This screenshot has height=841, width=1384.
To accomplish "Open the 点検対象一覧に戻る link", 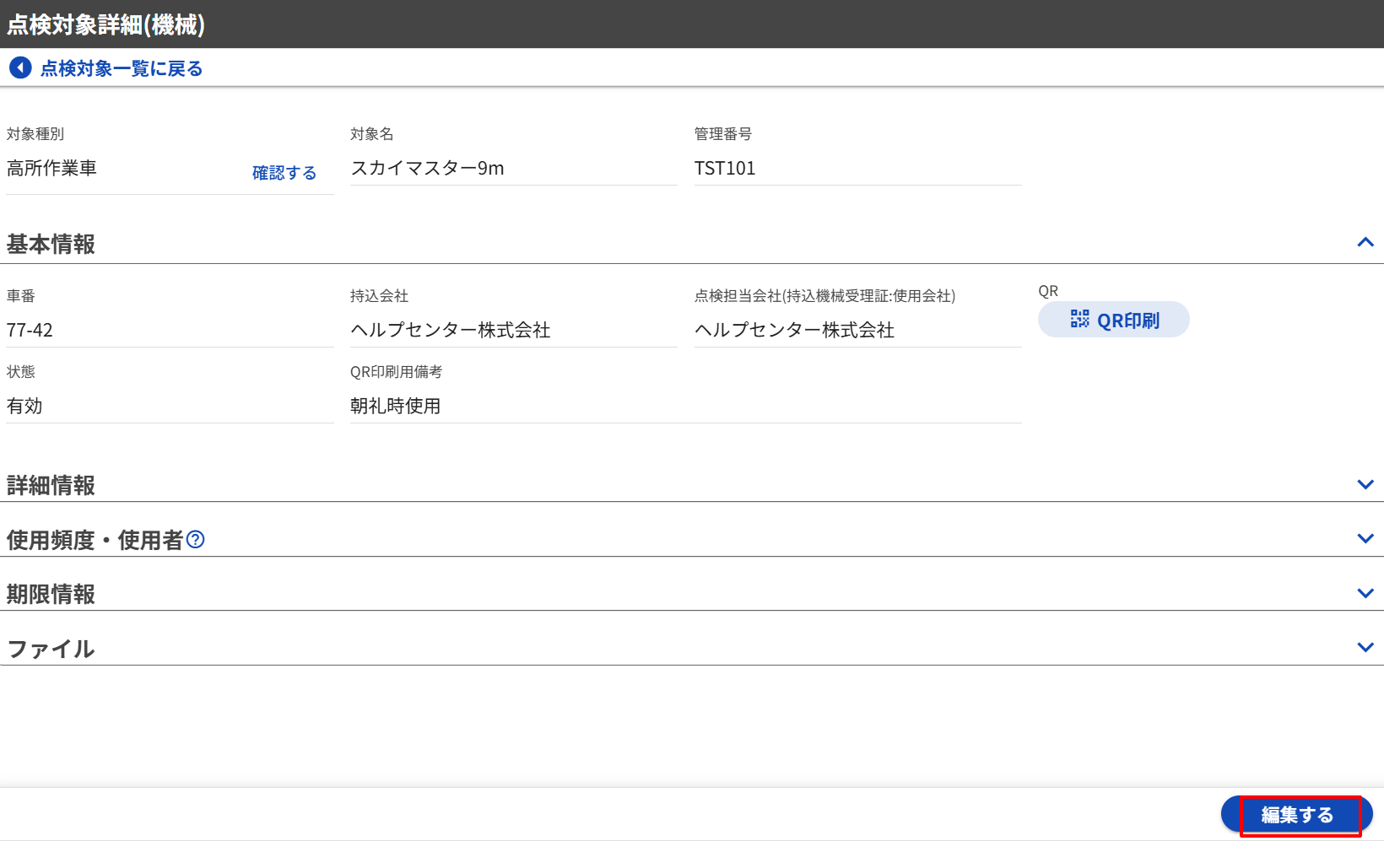I will click(x=122, y=68).
